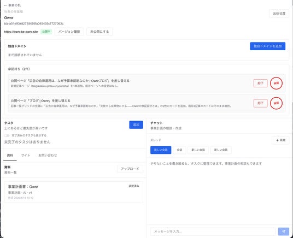Approve the 広告の自律運用 blog page replacement
The width and height of the screenshot is (293, 238).
click(x=276, y=84)
